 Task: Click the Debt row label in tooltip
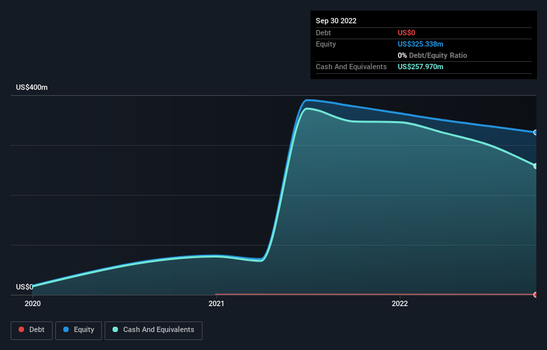323,33
